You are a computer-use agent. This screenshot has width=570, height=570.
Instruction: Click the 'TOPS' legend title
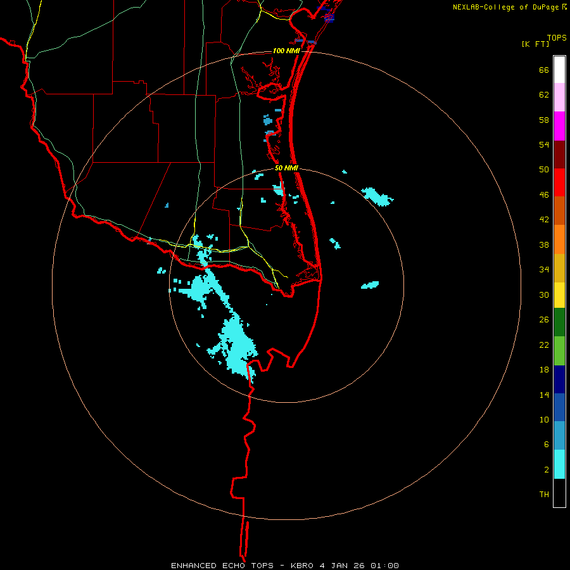coord(557,37)
